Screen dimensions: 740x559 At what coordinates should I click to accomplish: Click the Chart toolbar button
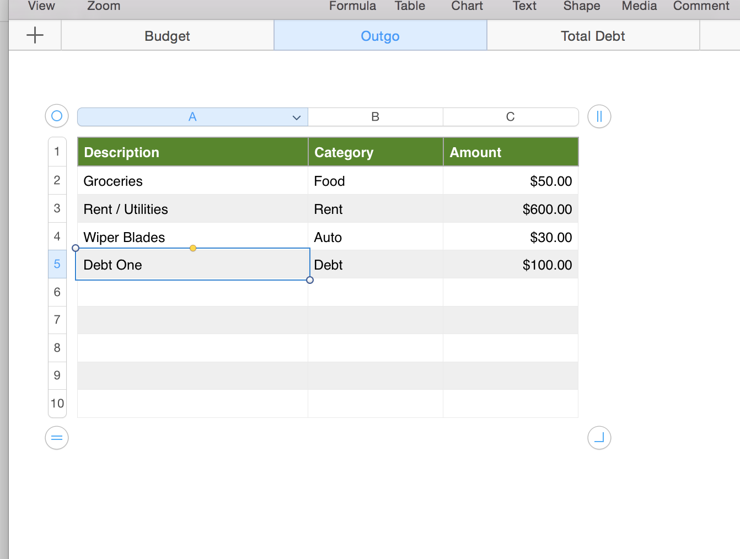(x=467, y=6)
